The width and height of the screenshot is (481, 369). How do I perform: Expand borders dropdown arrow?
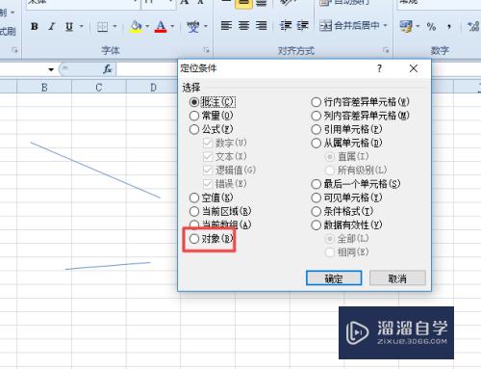coord(114,26)
